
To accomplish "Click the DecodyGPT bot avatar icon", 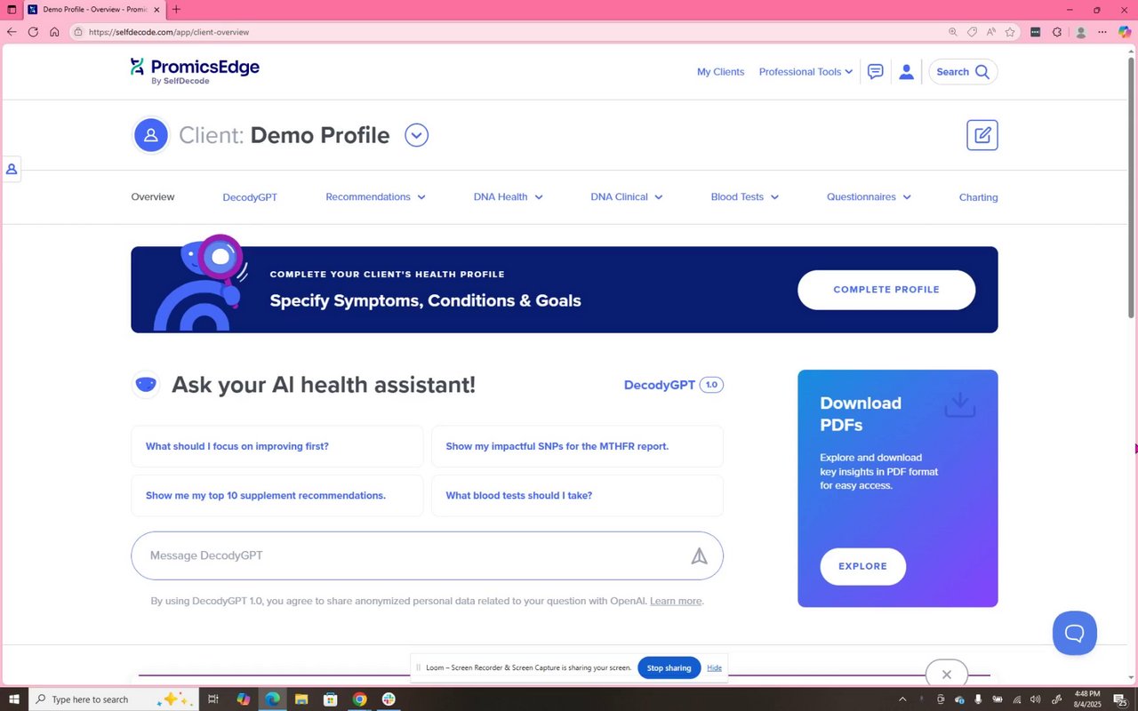I will pos(146,385).
